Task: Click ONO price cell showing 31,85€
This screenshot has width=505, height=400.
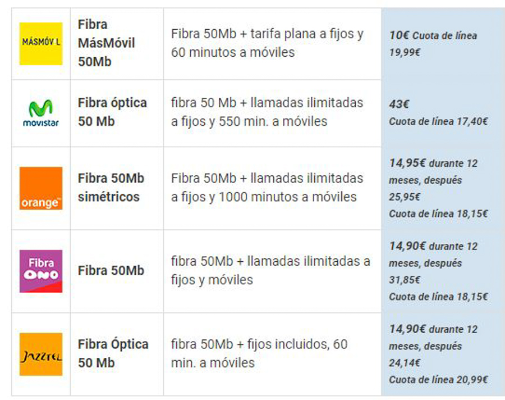Action: tap(443, 271)
